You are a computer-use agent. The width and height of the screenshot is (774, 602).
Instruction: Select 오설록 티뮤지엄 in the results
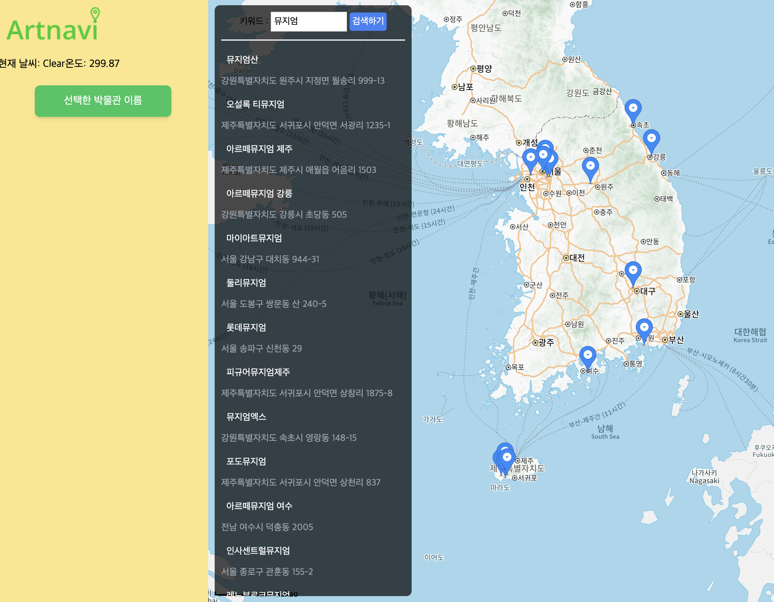[255, 104]
